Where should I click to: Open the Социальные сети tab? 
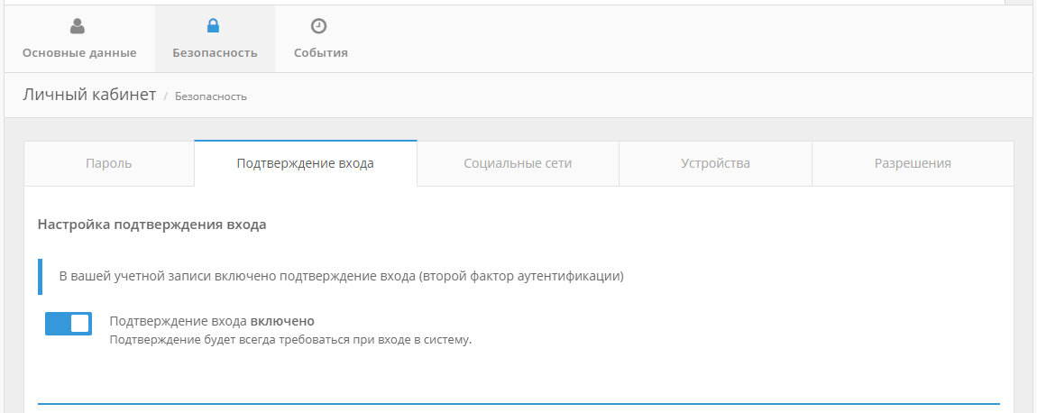518,164
